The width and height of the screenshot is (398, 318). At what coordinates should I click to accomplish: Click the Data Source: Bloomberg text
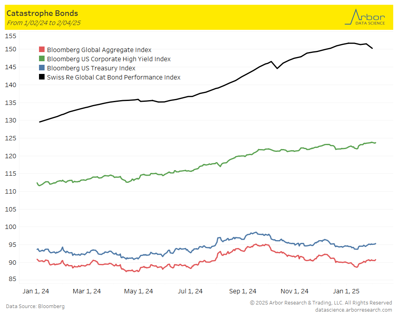(x=35, y=306)
